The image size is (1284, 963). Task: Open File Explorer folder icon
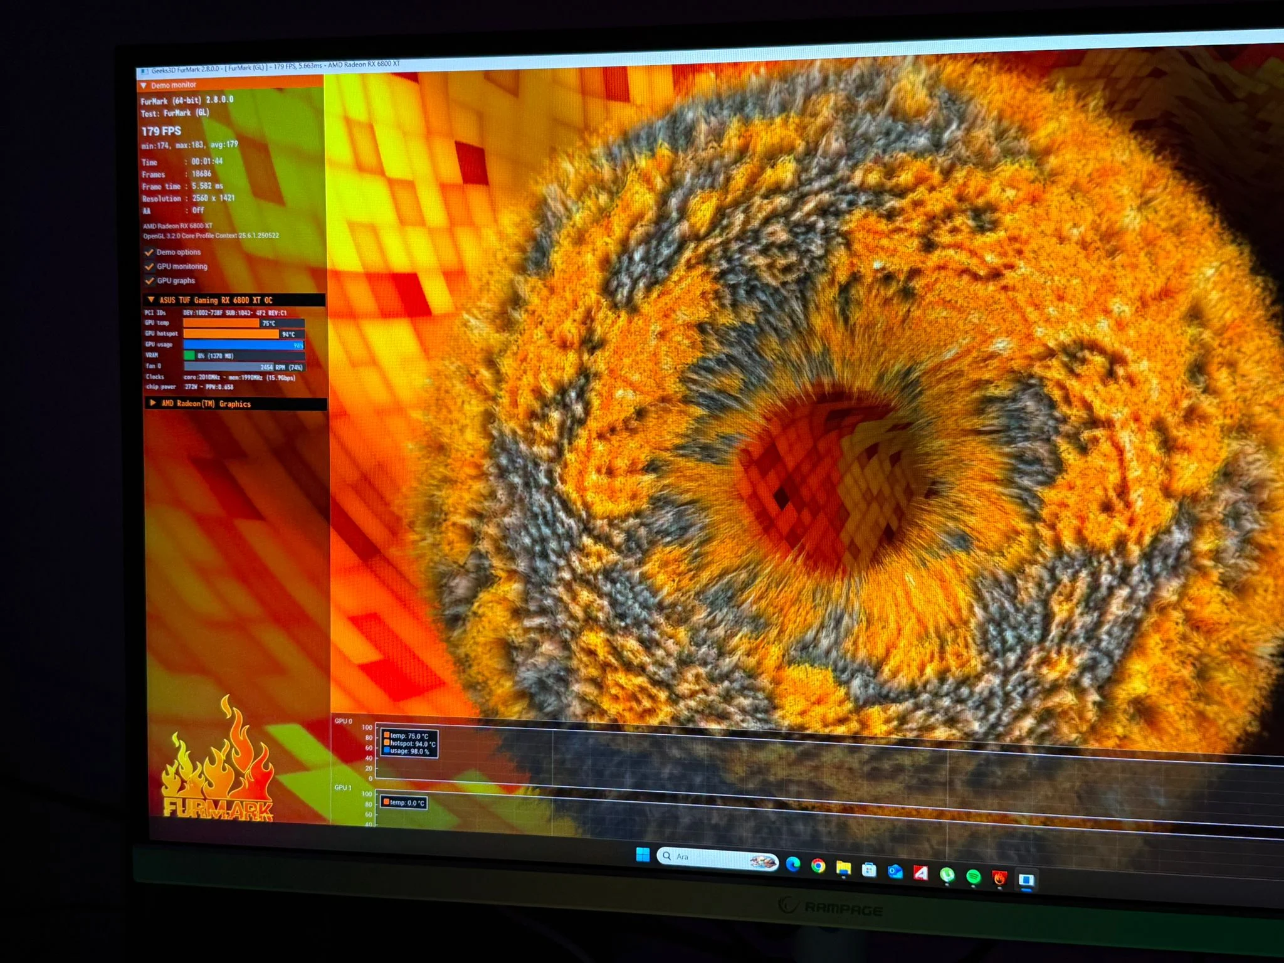click(x=843, y=868)
